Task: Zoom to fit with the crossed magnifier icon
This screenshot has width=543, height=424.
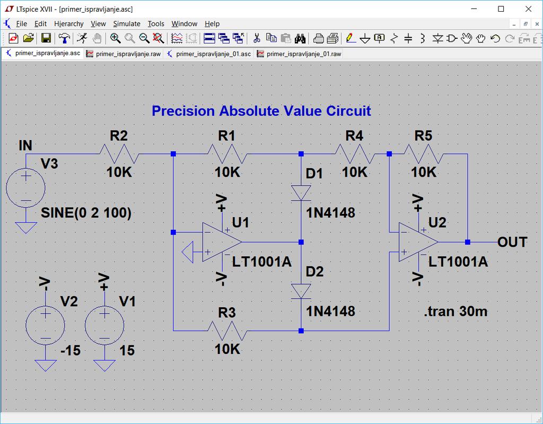Action: click(x=158, y=38)
